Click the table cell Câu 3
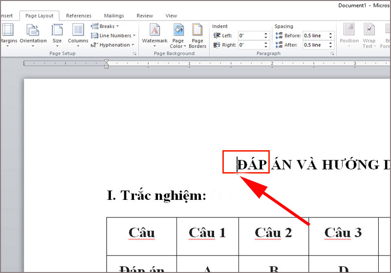This screenshot has height=273, width=391. pos(344,236)
